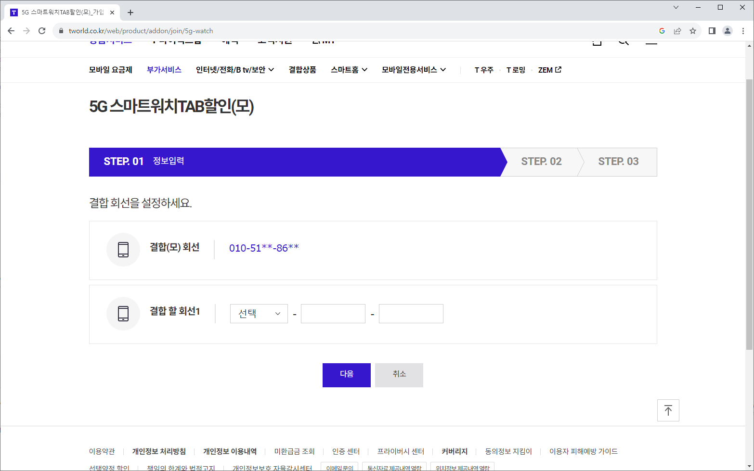Click the site lock icon

[x=61, y=31]
